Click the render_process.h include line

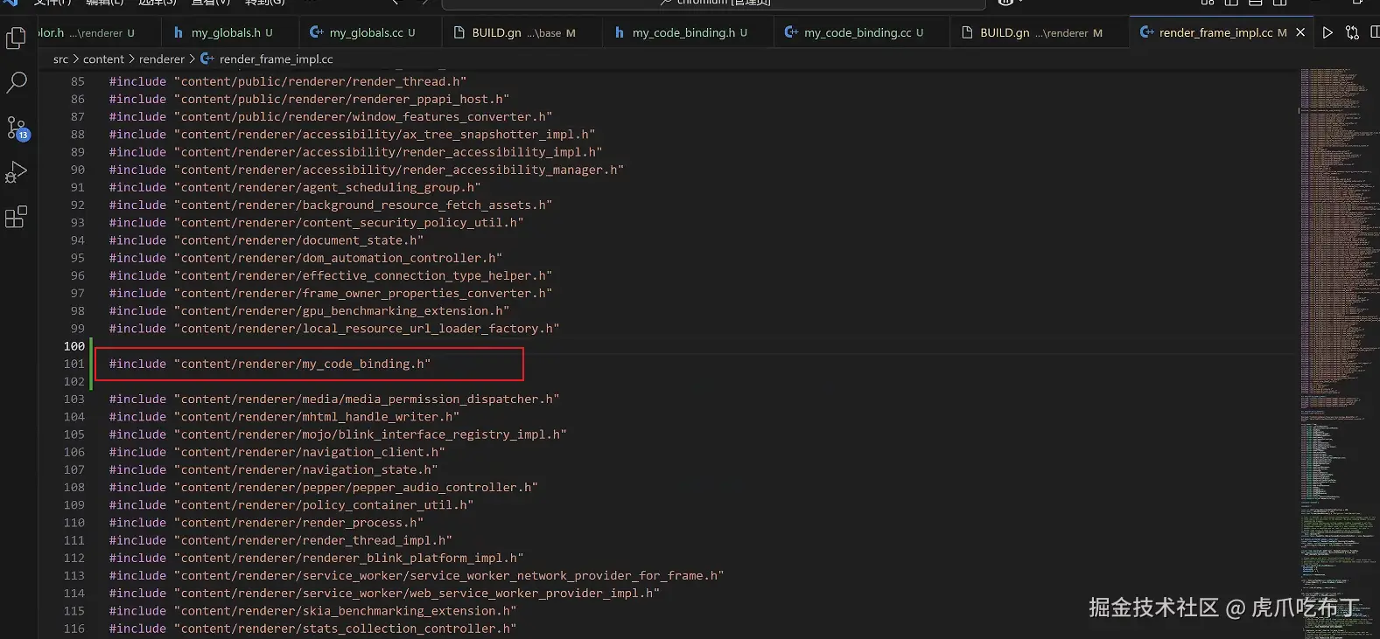coord(266,523)
